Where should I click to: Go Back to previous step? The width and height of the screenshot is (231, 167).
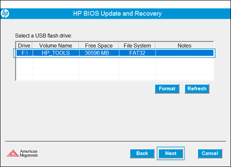point(142,153)
